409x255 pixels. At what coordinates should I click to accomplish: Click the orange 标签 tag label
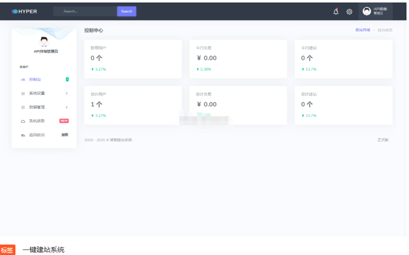tap(7, 250)
